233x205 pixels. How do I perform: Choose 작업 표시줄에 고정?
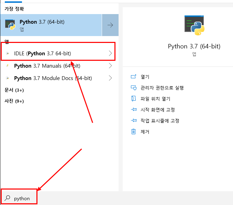160,121
